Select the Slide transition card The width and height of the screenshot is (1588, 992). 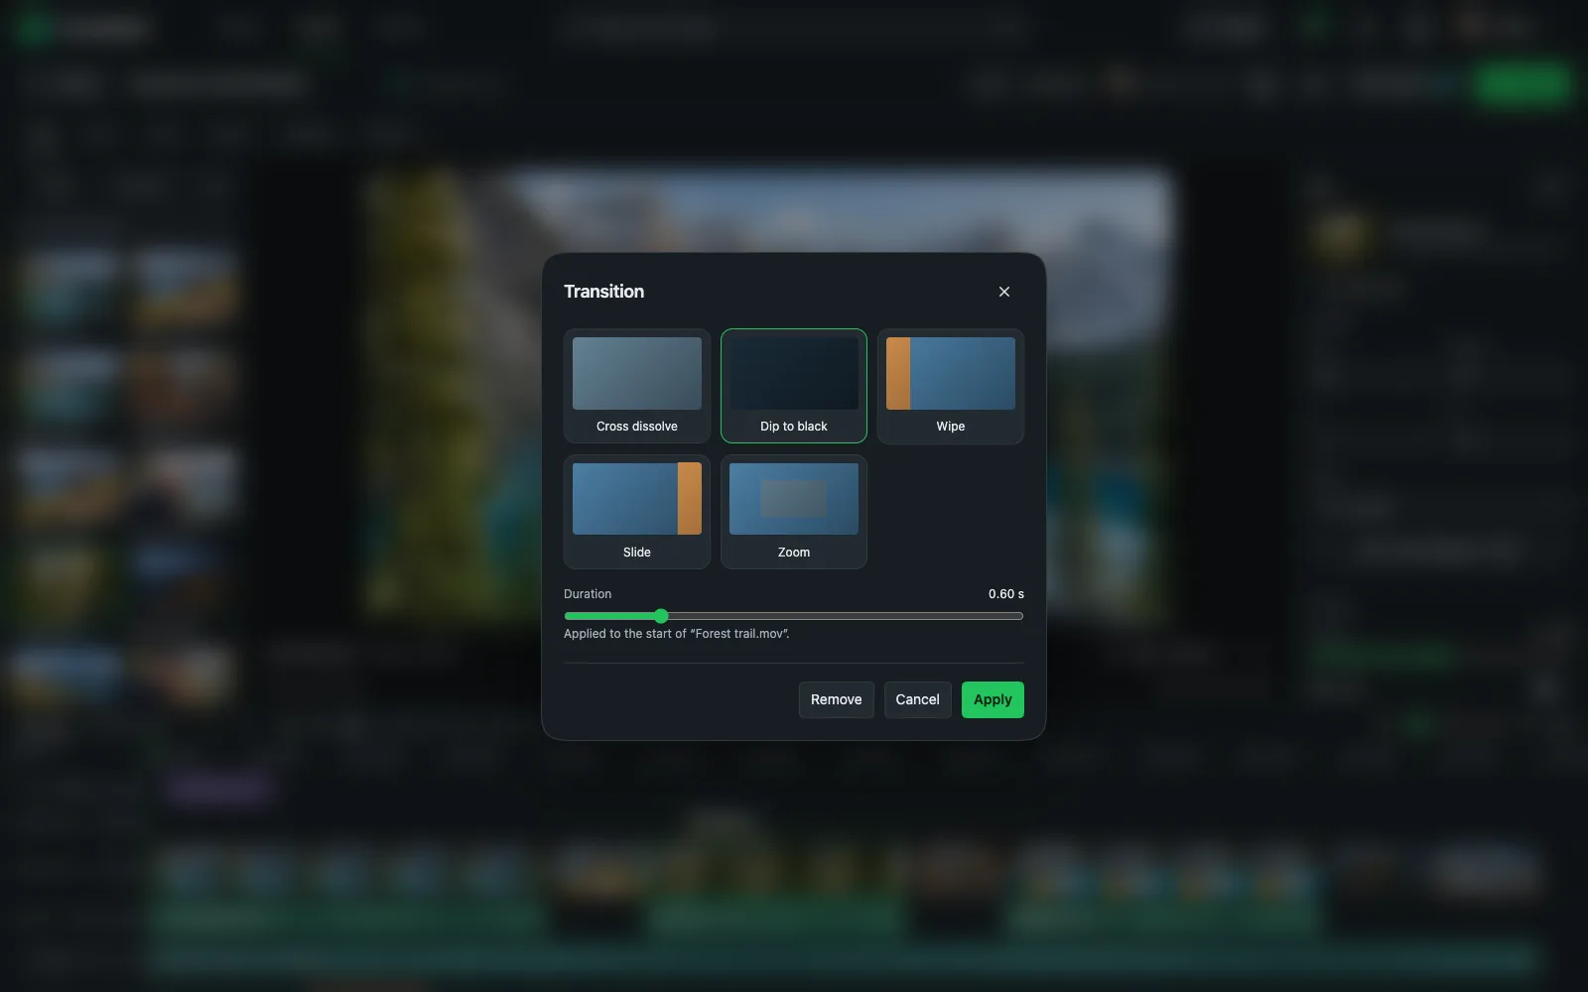click(x=637, y=512)
